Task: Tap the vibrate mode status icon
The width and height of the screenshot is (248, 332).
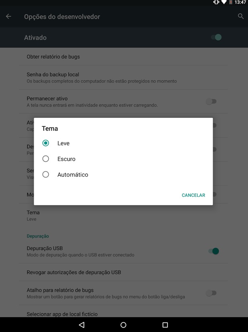Action: point(216,2)
